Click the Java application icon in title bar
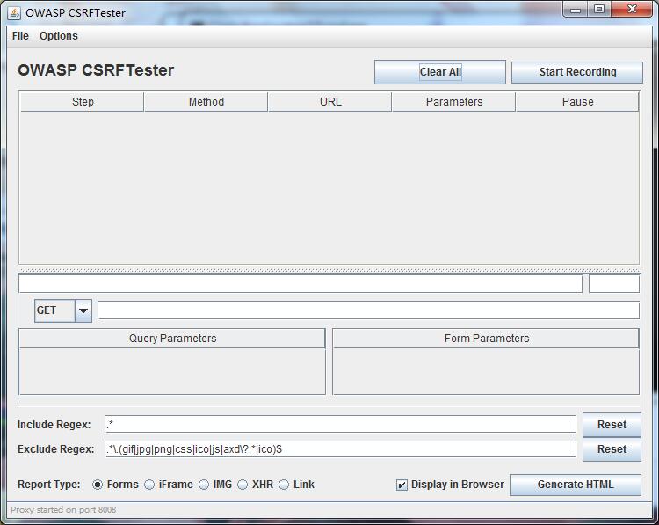Viewport: 659px width, 525px height. pos(14,13)
